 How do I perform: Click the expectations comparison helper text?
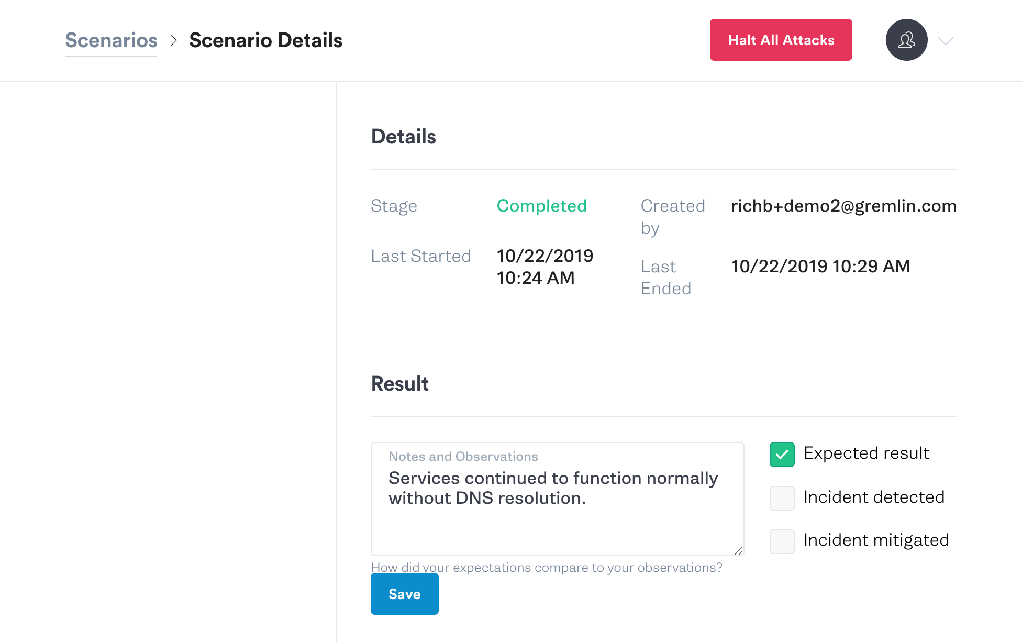pos(546,568)
